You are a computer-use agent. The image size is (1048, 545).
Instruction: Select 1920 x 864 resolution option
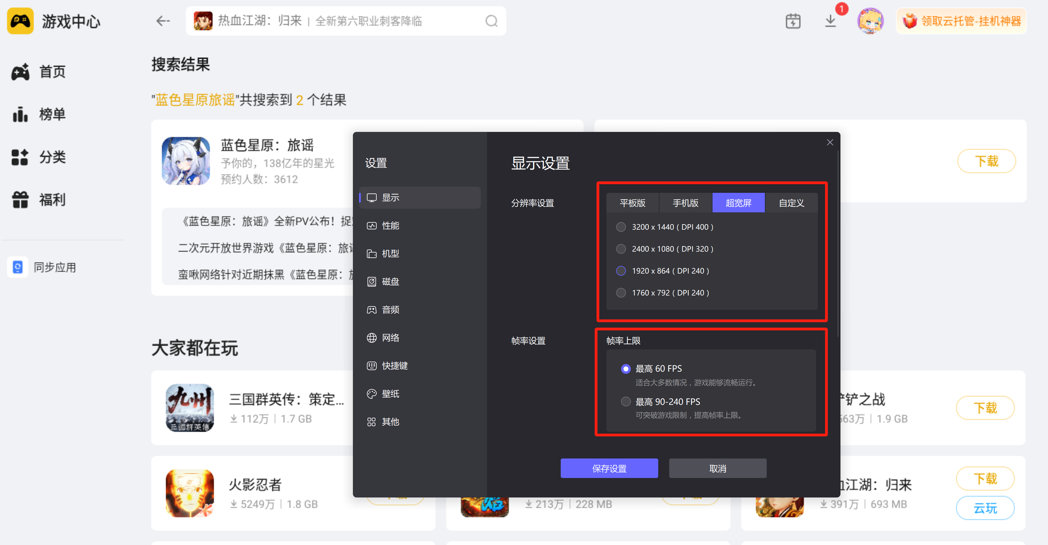(621, 271)
